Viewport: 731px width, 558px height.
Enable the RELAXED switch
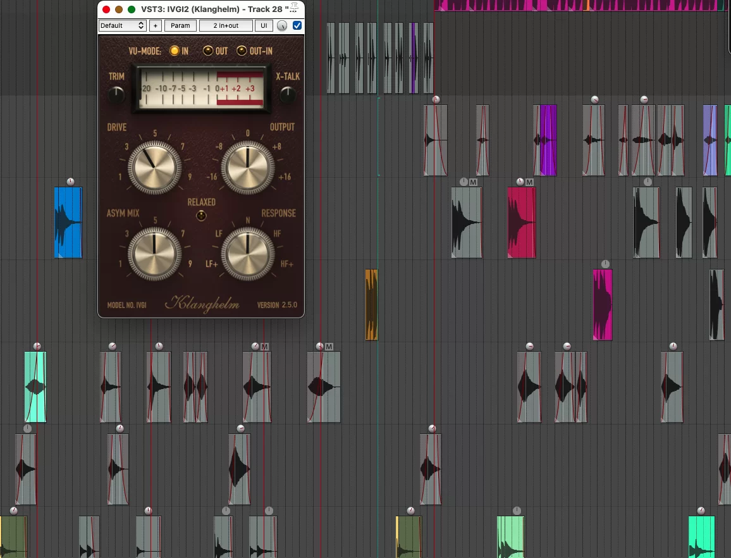(x=201, y=216)
